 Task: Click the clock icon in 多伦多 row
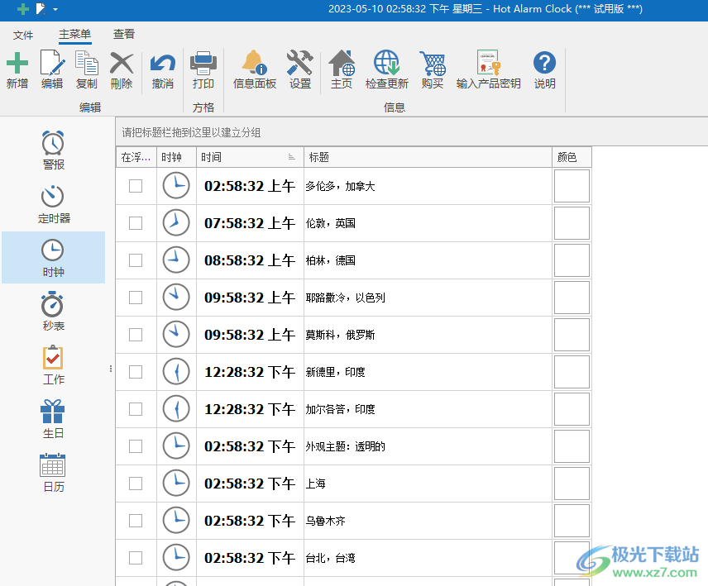(176, 186)
